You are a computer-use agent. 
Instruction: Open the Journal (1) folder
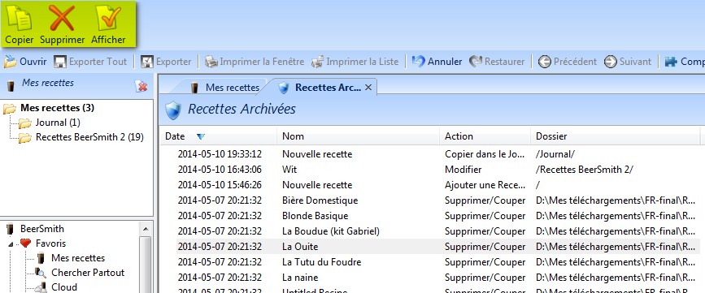click(58, 123)
